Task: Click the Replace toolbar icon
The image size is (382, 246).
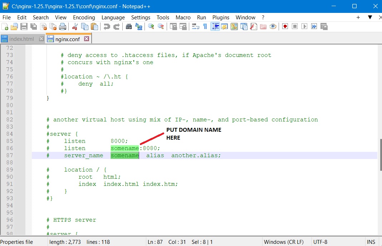Action: click(138, 26)
